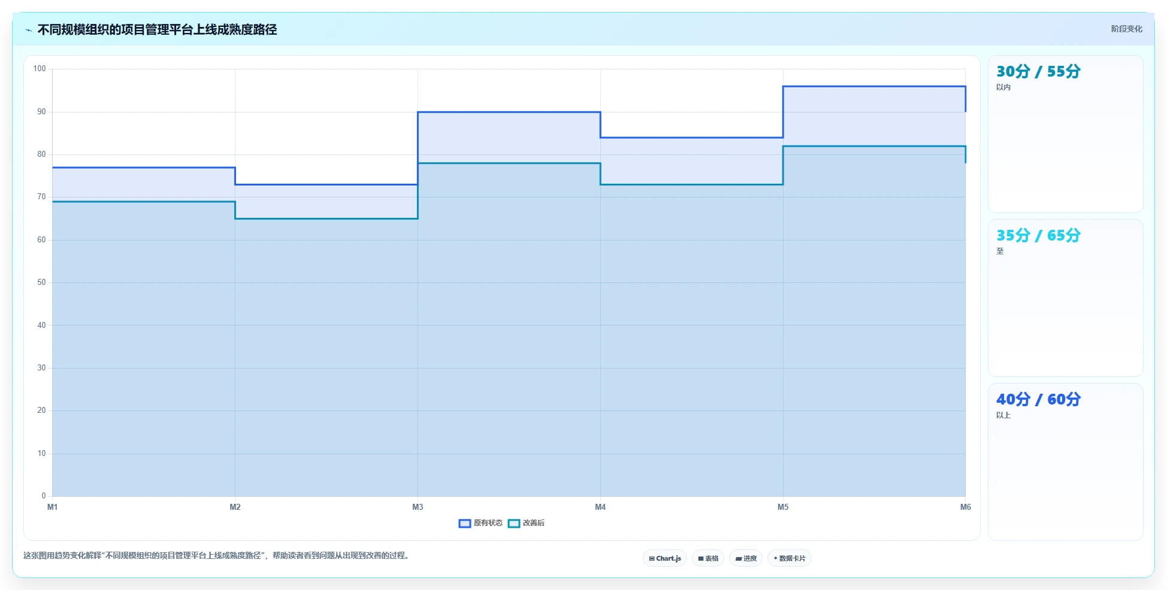Toggle the 原有状态 legend swatch
This screenshot has width=1167, height=590.
465,523
